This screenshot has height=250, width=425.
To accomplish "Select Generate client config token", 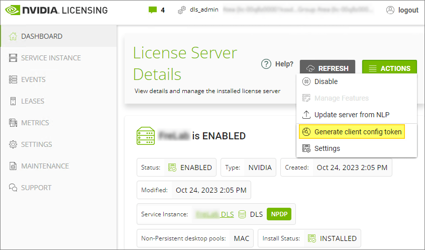I will coord(358,132).
